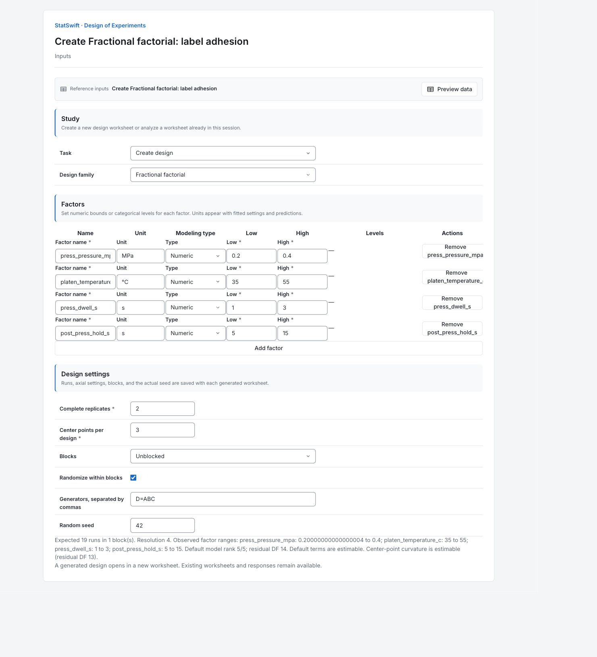Click StatSwift · Design of Experiments link
The width and height of the screenshot is (597, 657).
click(100, 25)
